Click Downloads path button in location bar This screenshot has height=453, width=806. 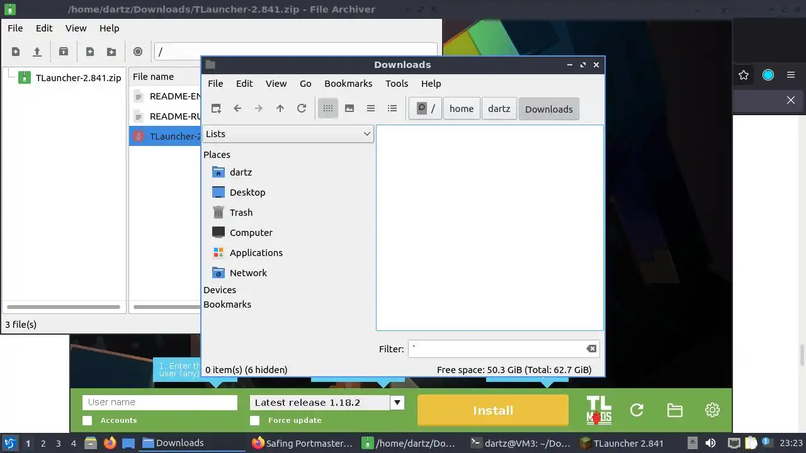coord(549,109)
